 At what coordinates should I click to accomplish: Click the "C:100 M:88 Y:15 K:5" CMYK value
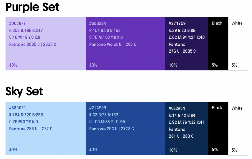(x=107, y=122)
